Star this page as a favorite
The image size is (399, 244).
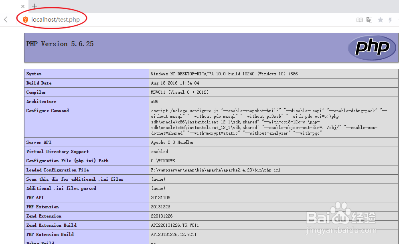(380, 19)
